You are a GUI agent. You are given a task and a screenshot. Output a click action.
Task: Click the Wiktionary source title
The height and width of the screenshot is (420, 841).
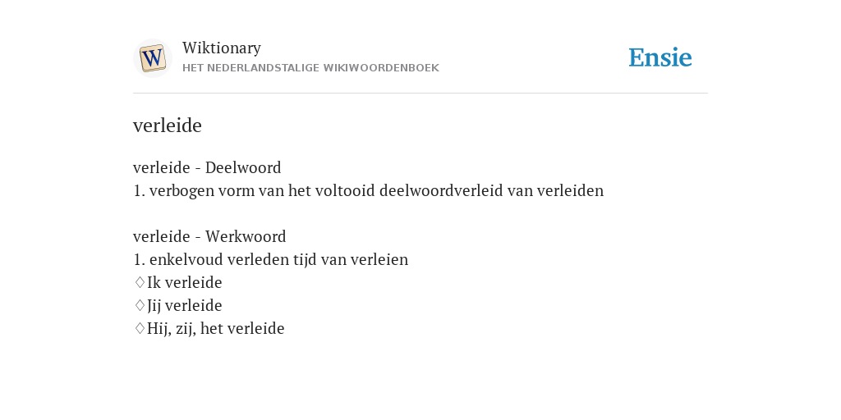[x=222, y=48]
